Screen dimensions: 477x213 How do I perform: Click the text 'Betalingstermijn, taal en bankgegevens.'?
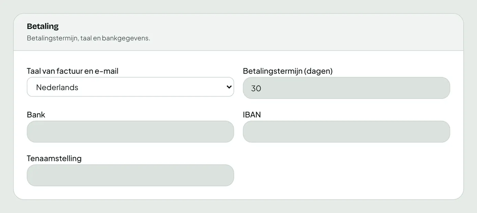[88, 38]
